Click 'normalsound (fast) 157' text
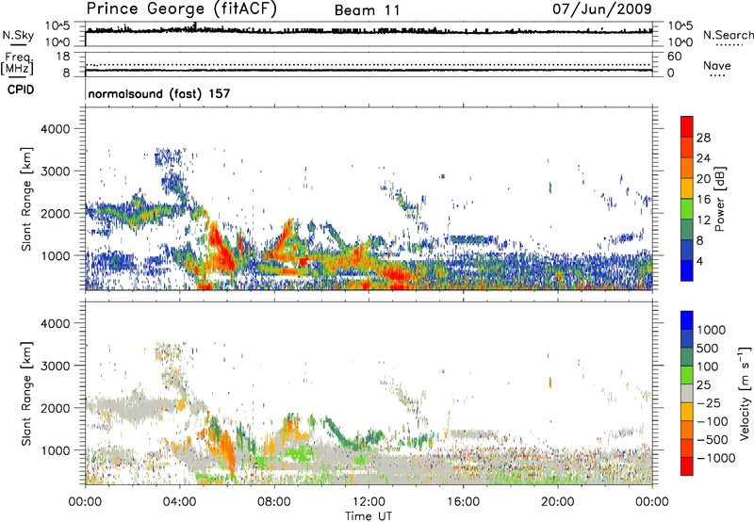 (x=158, y=93)
